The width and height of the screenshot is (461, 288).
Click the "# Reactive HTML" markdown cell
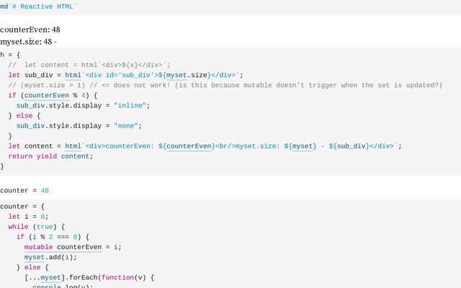tap(43, 6)
